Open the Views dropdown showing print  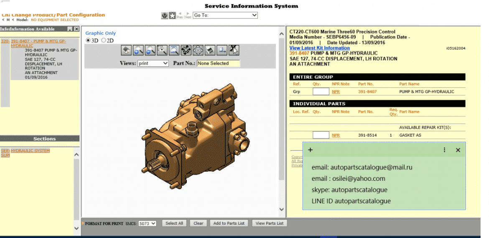153,63
